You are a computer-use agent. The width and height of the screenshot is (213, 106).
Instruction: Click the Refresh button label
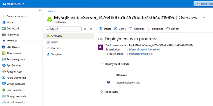coord(175,29)
